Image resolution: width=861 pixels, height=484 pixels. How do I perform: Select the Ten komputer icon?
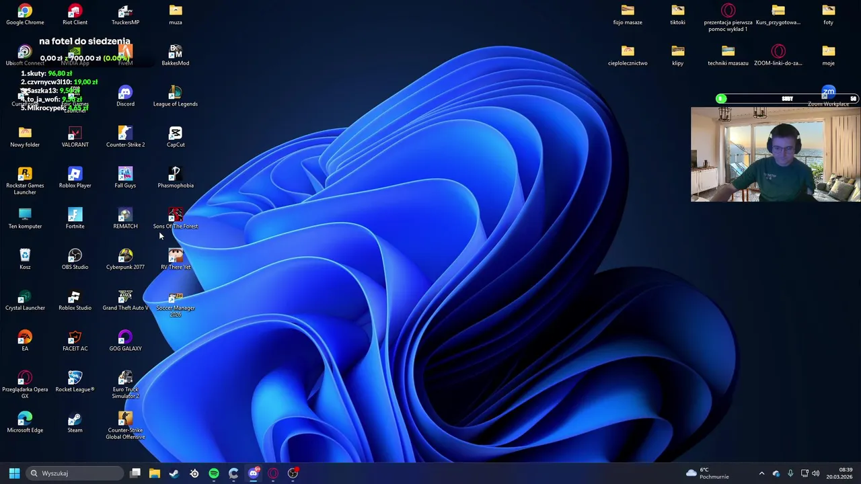coord(25,218)
